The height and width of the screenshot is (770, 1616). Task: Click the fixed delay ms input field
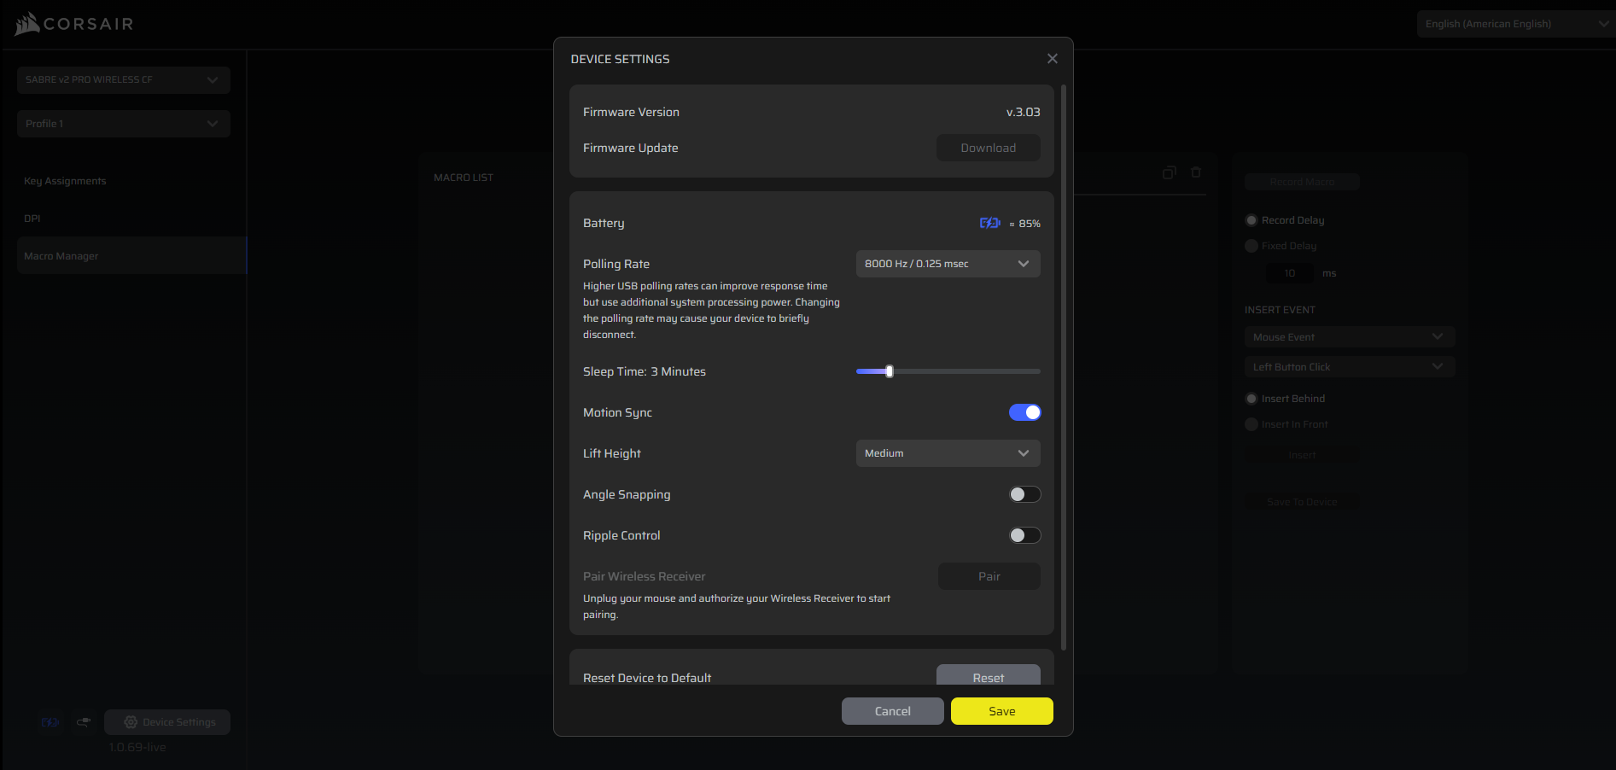point(1290,273)
